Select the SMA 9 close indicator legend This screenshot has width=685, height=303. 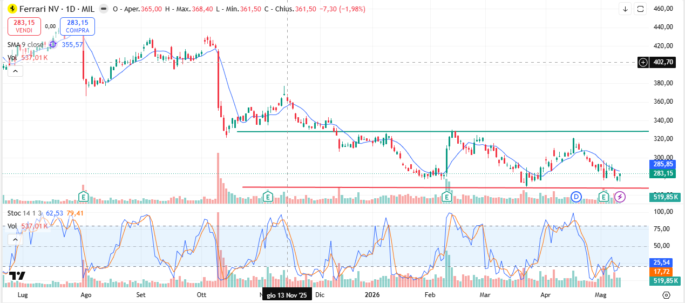click(x=25, y=44)
